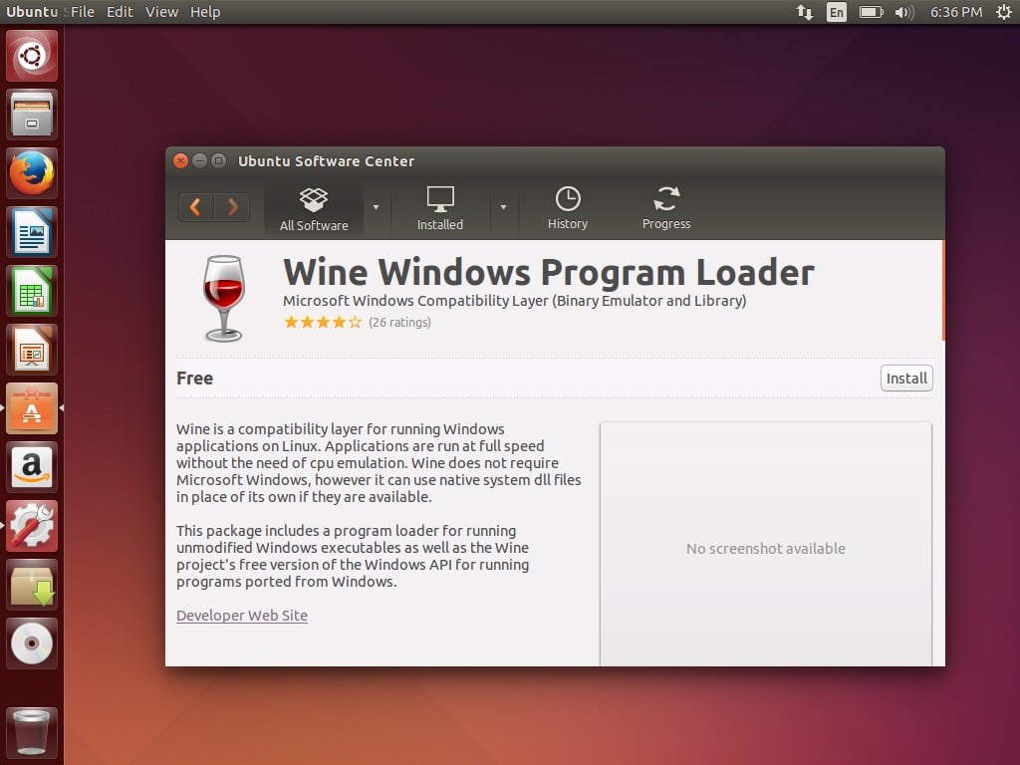Open the system gear session menu
This screenshot has width=1020, height=765.
click(x=1004, y=12)
